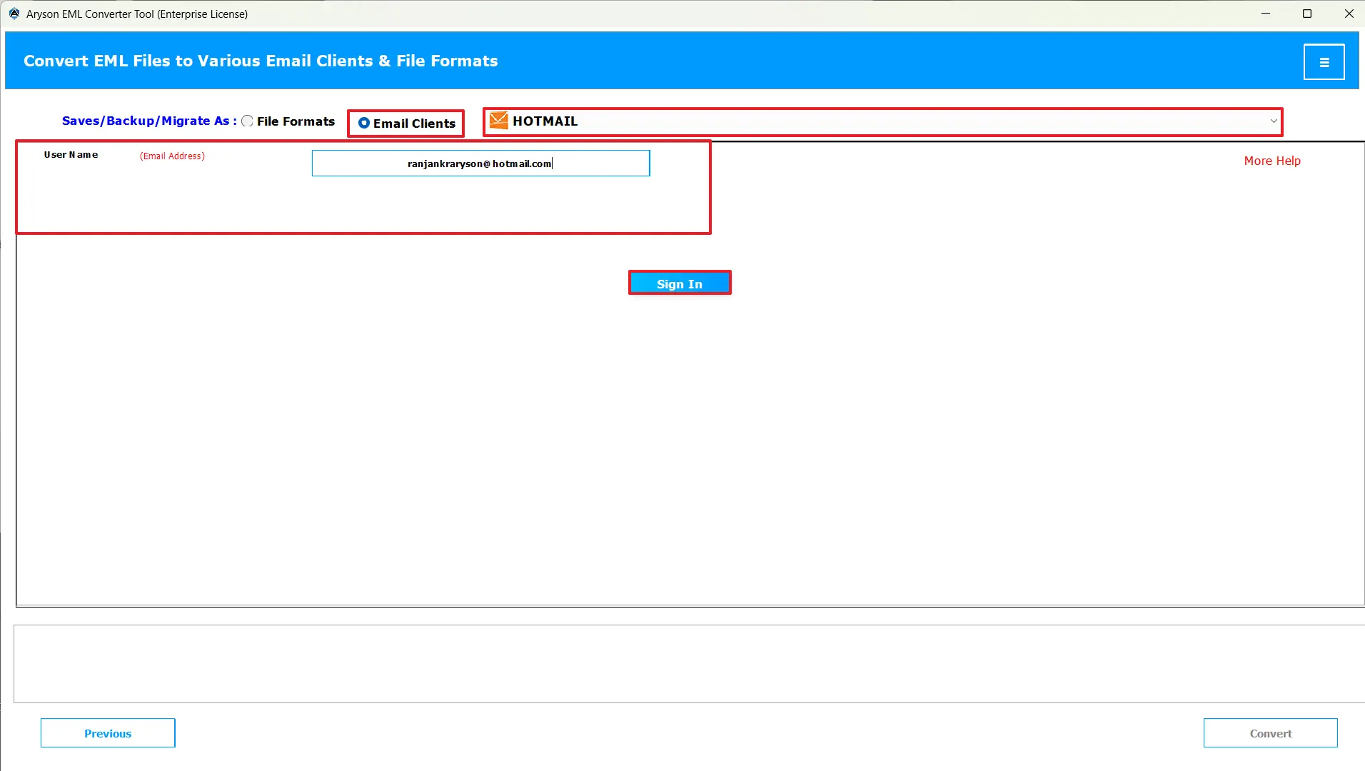Screen dimensions: 1365x771
Task: Open the More Help link
Action: tap(1272, 161)
